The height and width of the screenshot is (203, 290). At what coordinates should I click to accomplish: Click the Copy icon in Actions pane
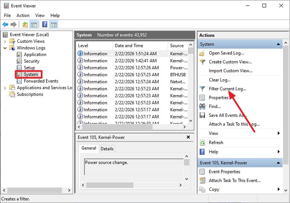point(202,189)
